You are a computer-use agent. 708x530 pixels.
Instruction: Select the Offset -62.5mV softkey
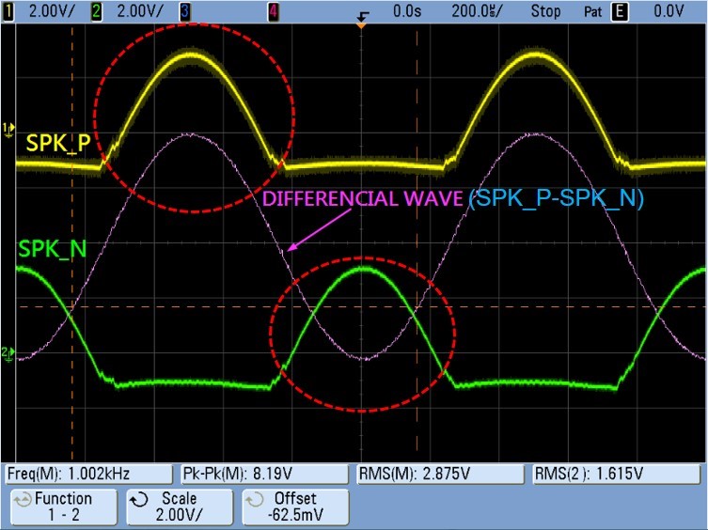(x=295, y=507)
